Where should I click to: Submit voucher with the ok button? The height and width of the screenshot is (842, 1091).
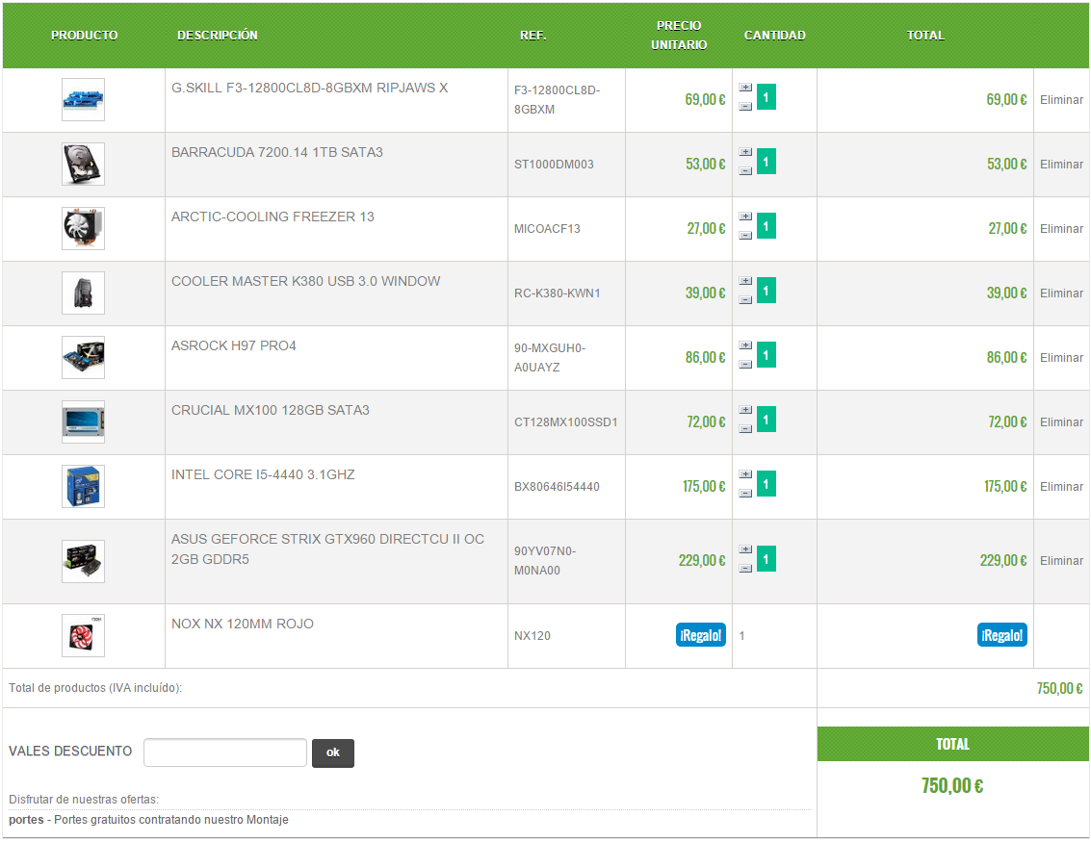(x=332, y=753)
